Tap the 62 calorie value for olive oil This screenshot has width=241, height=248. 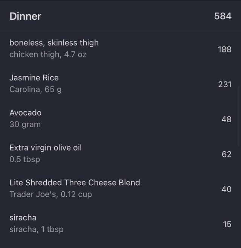(x=226, y=154)
